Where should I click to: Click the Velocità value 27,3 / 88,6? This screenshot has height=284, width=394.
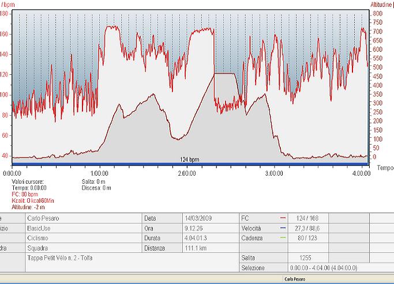(313, 228)
